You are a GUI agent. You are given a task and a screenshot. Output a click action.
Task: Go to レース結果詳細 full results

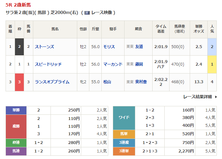pos(197,97)
